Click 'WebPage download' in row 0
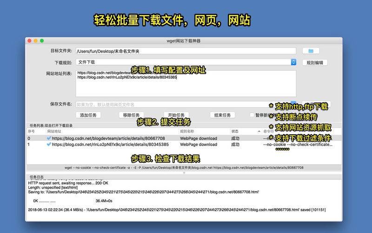The height and width of the screenshot is (233, 372). pos(199,138)
